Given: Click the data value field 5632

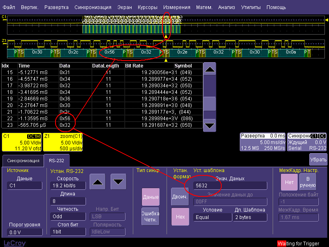Looking at the screenshot, I should (230, 186).
